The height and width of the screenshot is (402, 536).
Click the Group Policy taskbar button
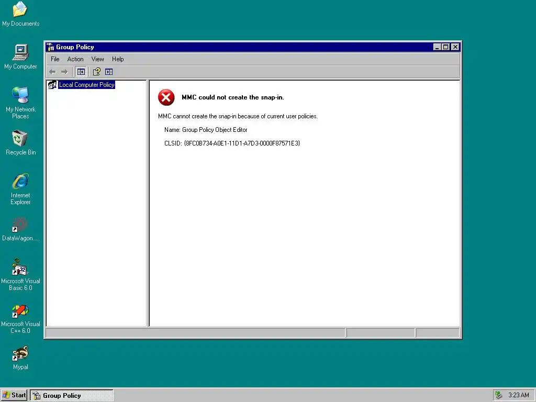[x=71, y=395]
